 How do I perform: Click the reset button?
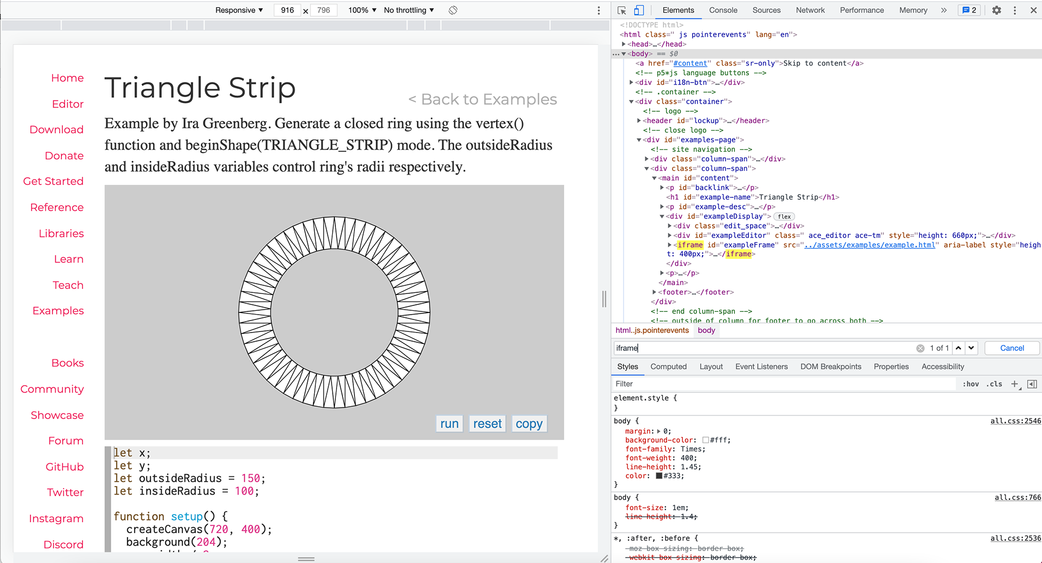coord(487,424)
